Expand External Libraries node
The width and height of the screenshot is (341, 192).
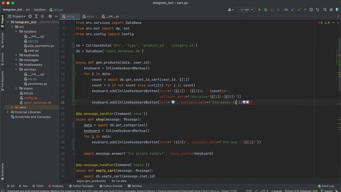pyautogui.click(x=8, y=112)
